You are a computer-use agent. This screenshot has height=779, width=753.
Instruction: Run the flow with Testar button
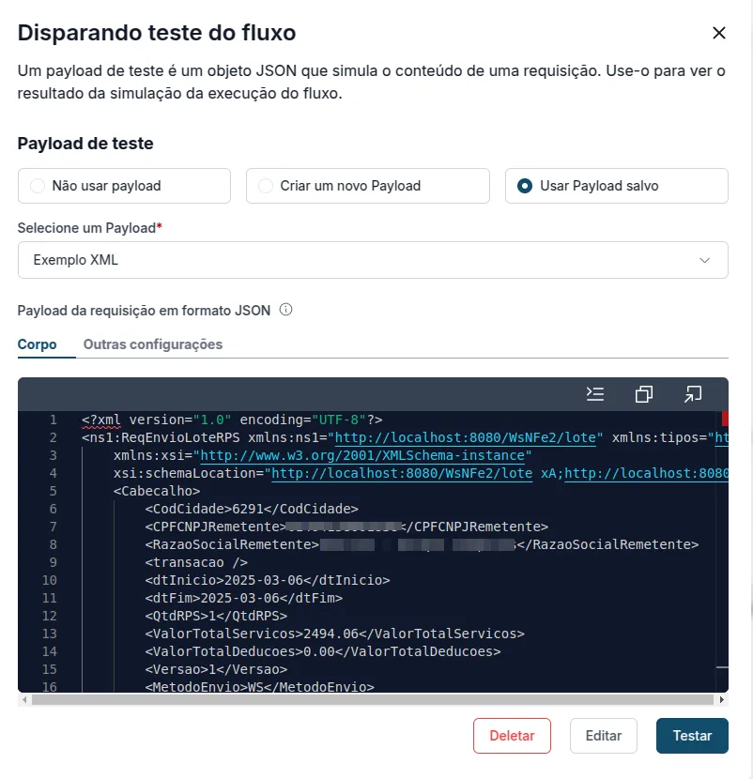pyautogui.click(x=692, y=735)
